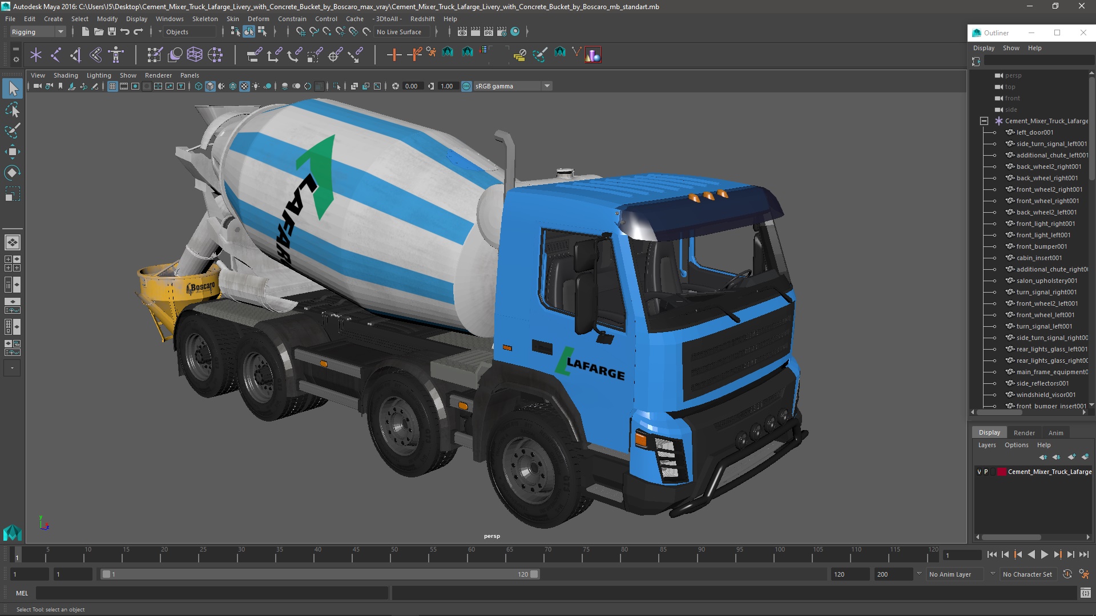Select the IK Handle tool
Viewport: 1096px width, 616px height.
pyautogui.click(x=76, y=55)
